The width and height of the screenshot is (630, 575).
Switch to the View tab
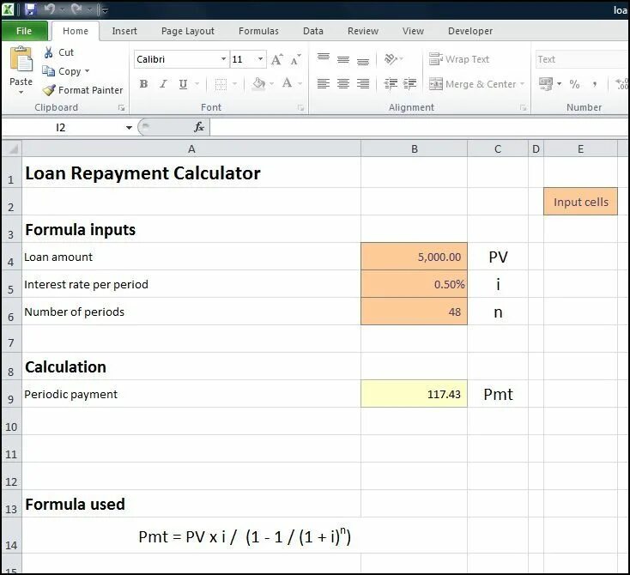[x=413, y=31]
